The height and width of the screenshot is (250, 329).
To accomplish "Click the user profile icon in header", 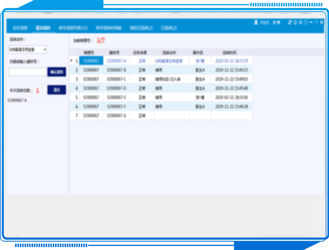I will tap(256, 22).
